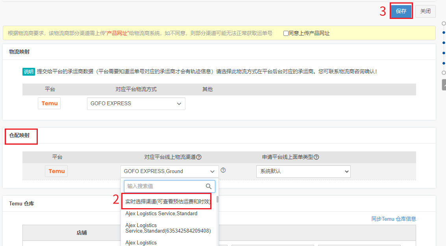Click the help icon beside 申请平台线上面单类型 header
Viewport: 446px width, 246px height.
(x=316, y=157)
